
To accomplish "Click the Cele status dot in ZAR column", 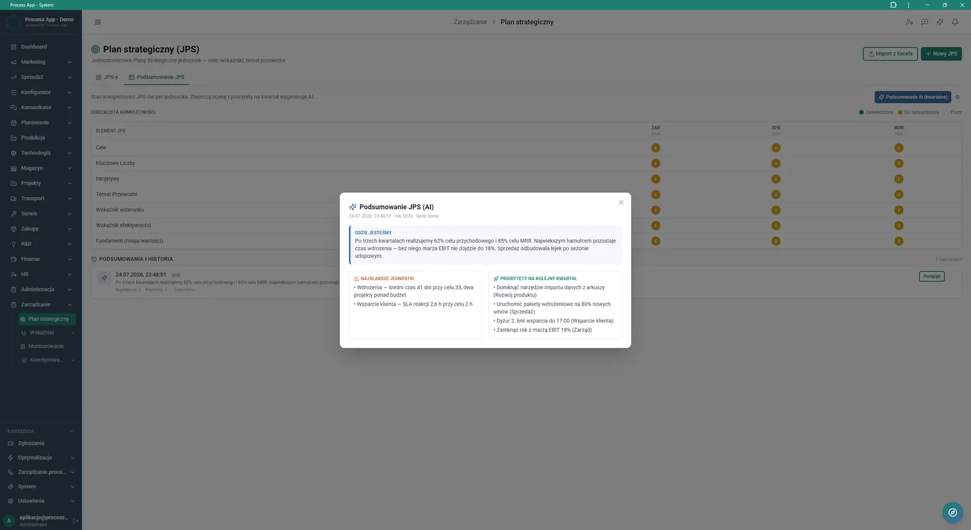I will [655, 148].
